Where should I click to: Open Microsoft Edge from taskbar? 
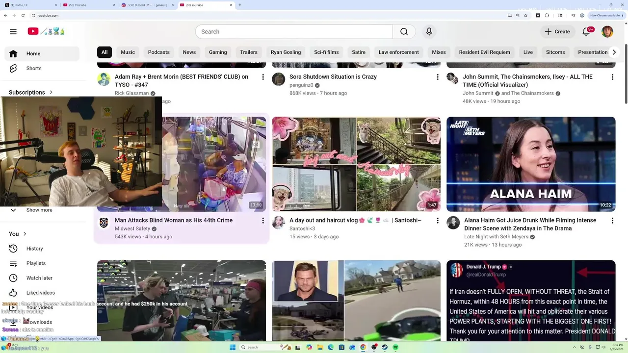point(331,347)
